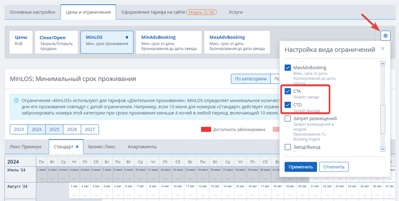Click the info icon in the MinLOS notice
399x201 pixels.
[x=16, y=100]
